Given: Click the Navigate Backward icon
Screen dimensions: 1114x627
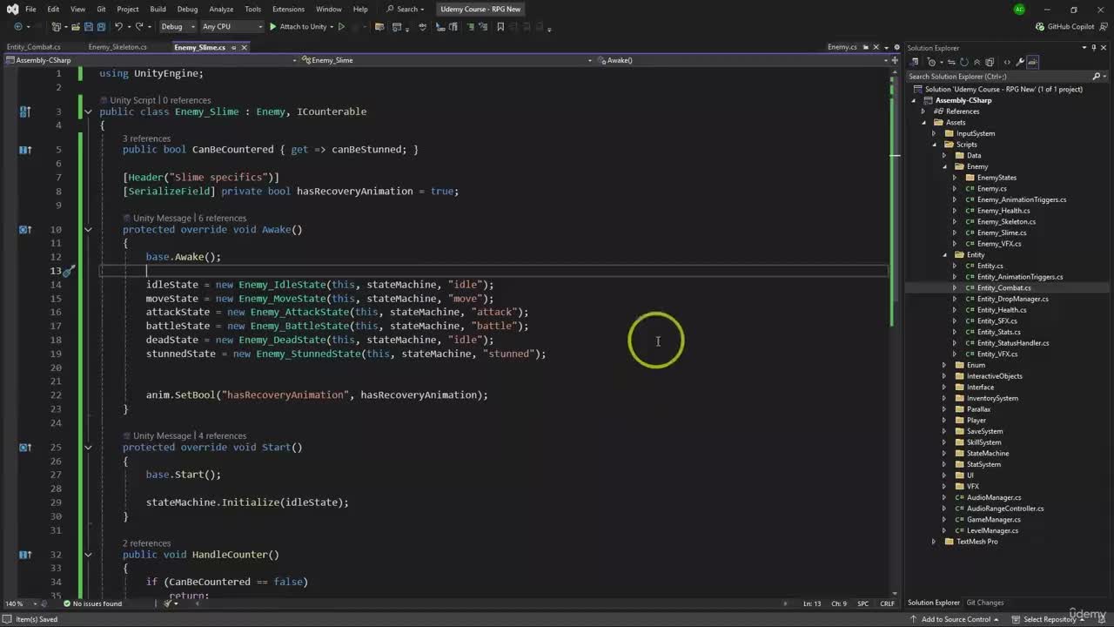Looking at the screenshot, I should (x=17, y=27).
